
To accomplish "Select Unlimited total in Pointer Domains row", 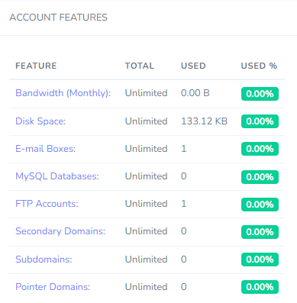I will pyautogui.click(x=146, y=287).
